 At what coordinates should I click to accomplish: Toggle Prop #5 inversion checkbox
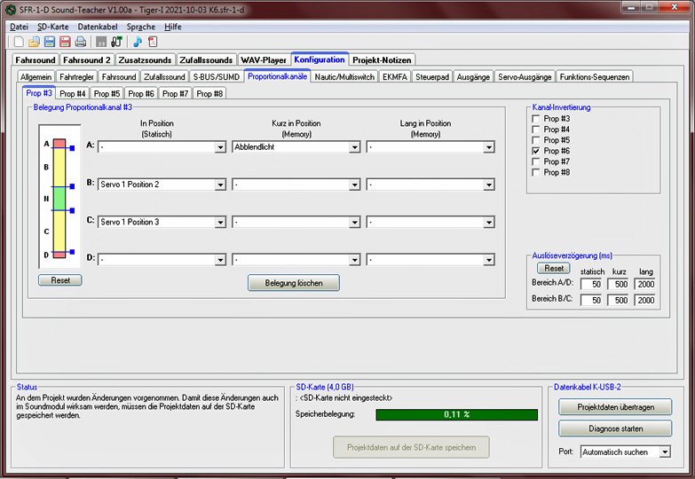[x=536, y=140]
